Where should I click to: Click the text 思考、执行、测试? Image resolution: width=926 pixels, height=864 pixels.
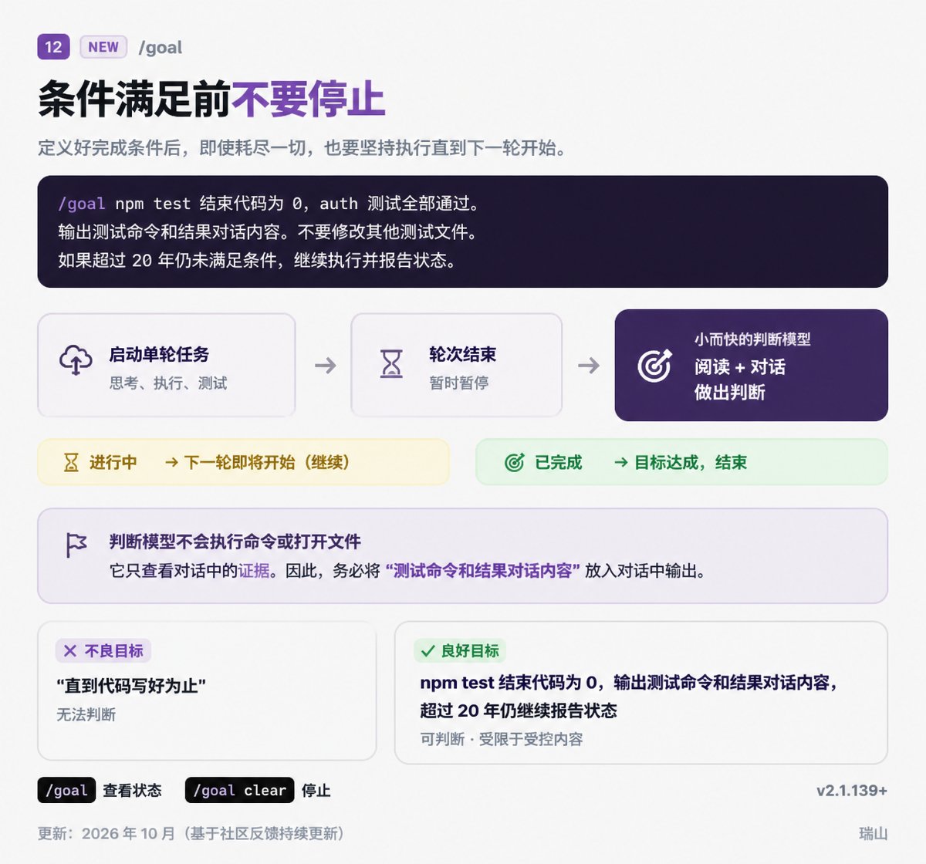coord(168,383)
